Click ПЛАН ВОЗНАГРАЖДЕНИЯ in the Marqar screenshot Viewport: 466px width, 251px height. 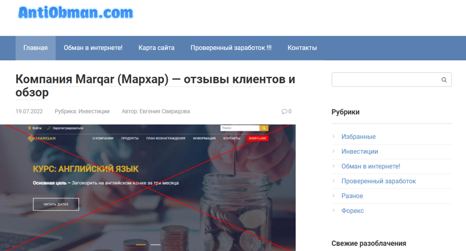[165, 138]
